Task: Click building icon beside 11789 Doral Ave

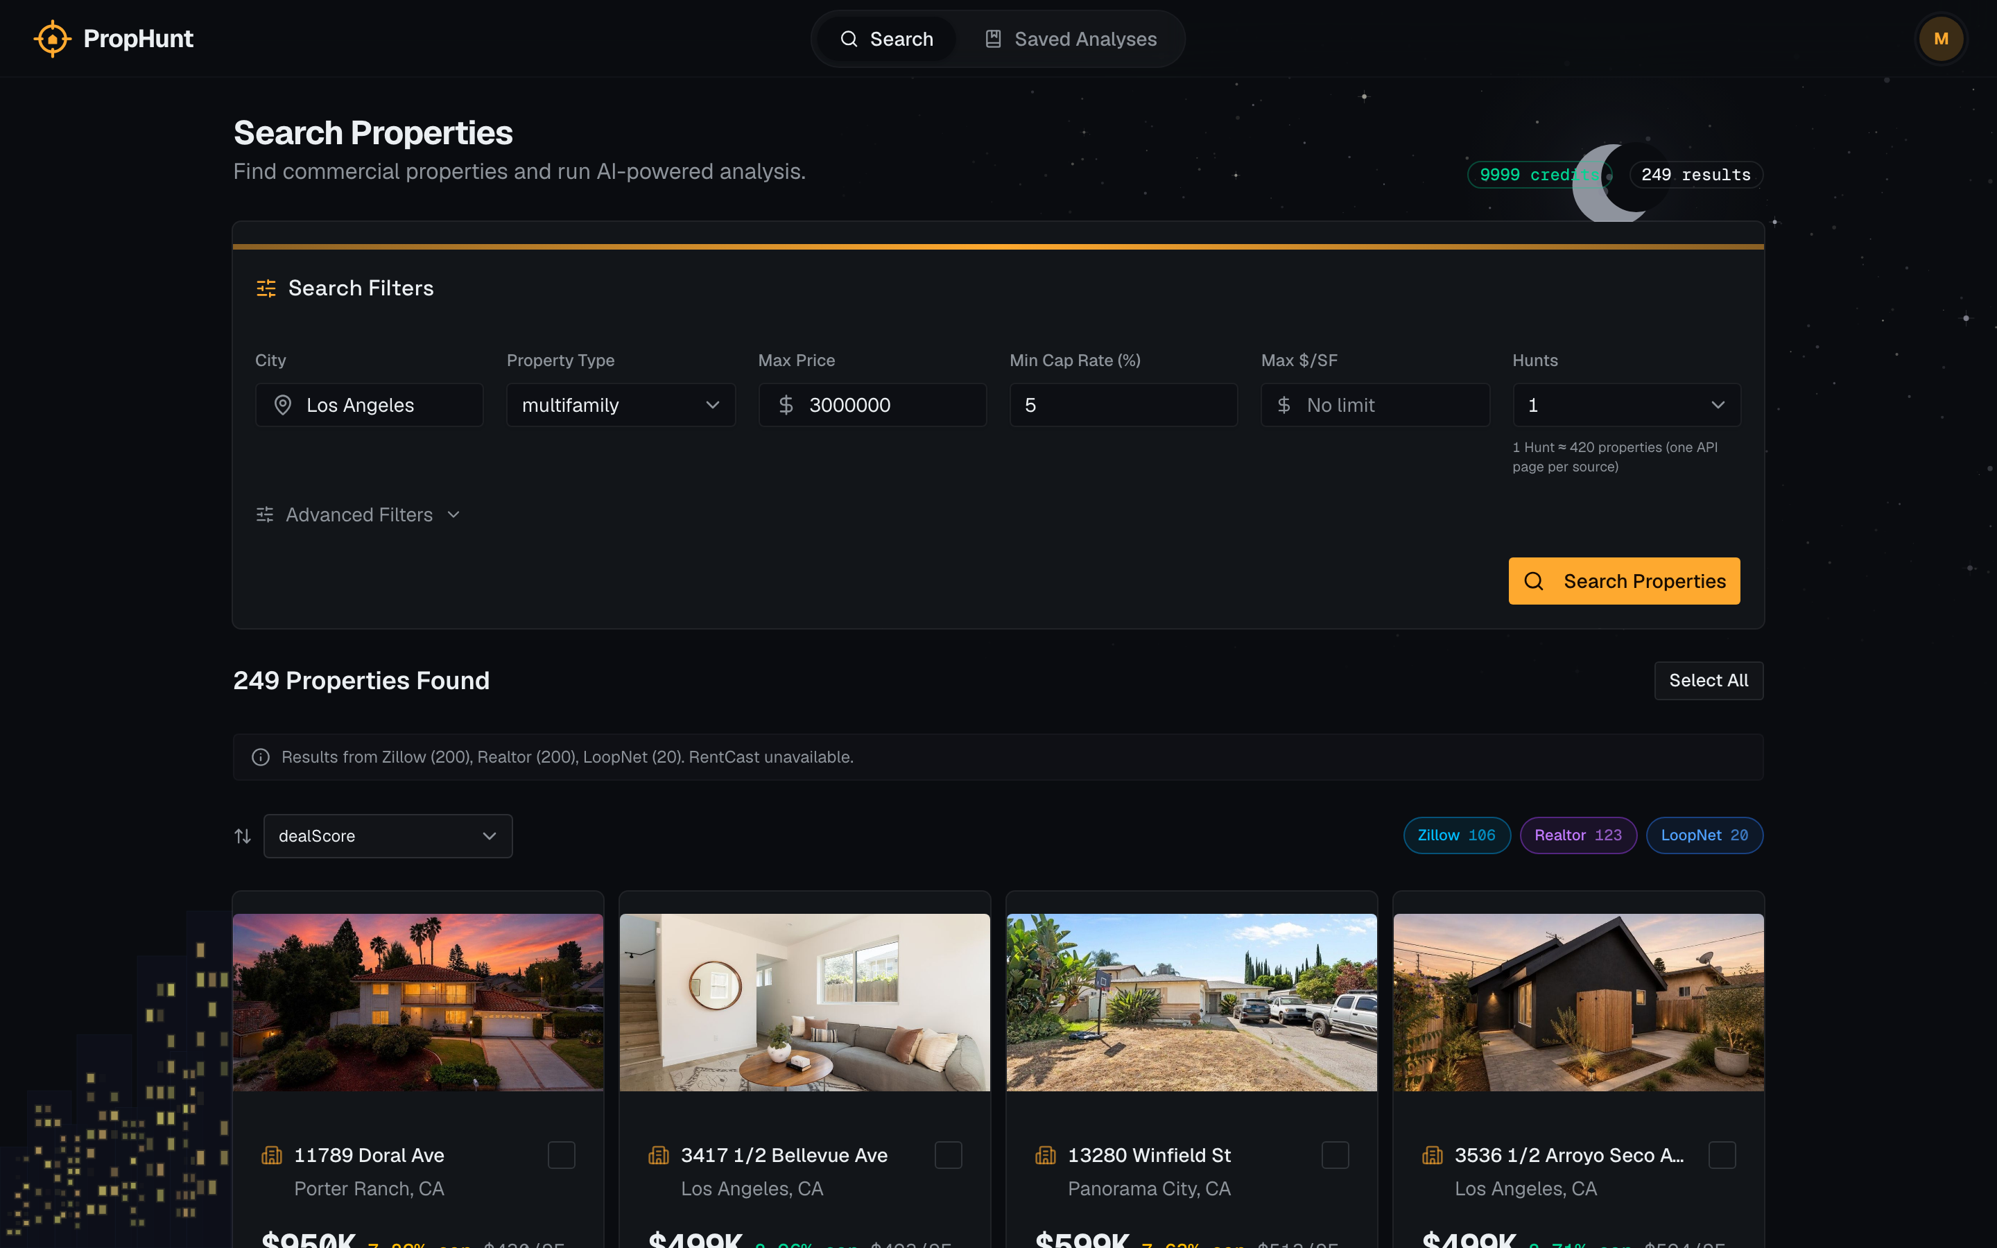Action: tap(272, 1156)
